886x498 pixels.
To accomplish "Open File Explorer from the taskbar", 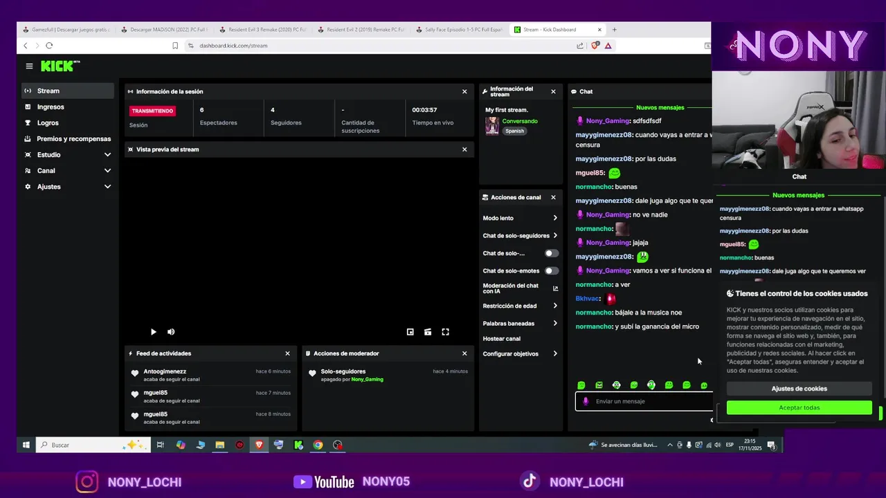I will click(220, 445).
